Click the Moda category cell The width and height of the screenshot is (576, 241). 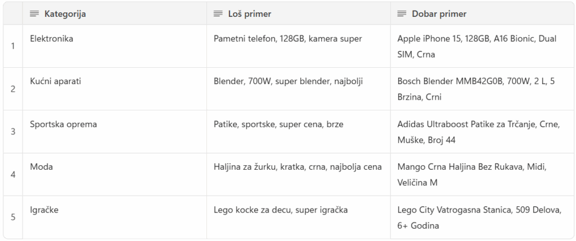tap(115, 174)
